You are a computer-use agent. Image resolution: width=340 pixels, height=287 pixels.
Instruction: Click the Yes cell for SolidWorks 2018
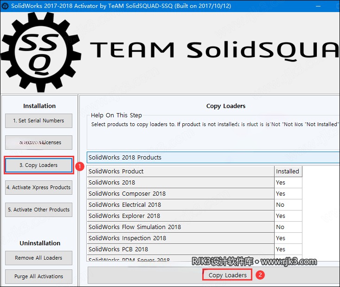click(288, 183)
